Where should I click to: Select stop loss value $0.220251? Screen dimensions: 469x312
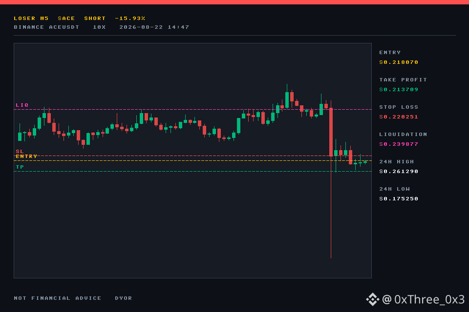coord(399,117)
